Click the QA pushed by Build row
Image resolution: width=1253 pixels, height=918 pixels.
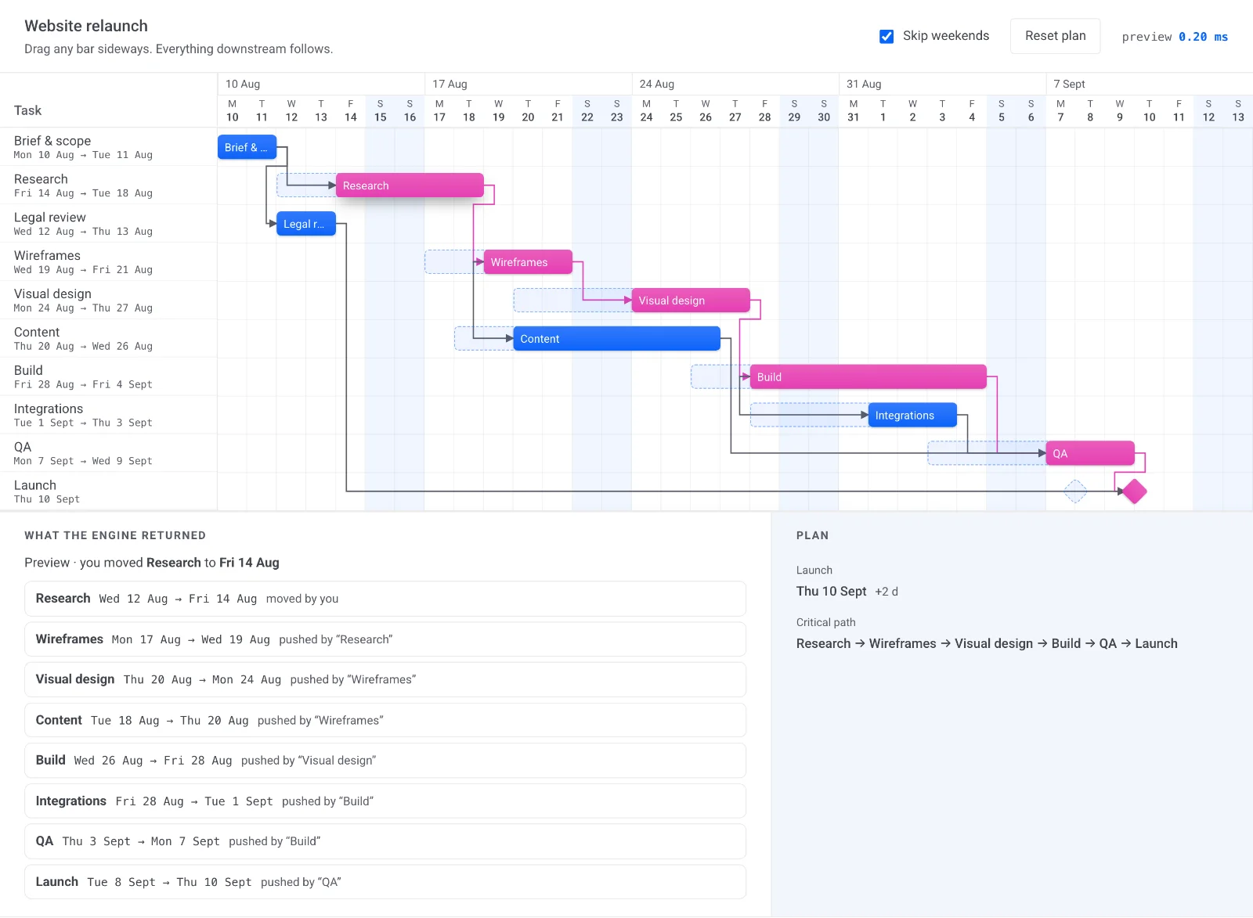[385, 841]
